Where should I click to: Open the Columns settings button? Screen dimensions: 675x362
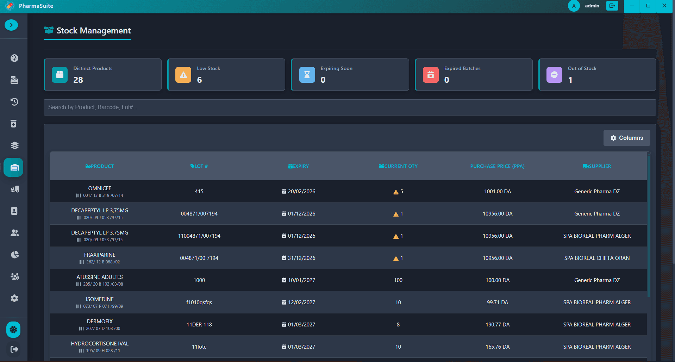point(626,138)
